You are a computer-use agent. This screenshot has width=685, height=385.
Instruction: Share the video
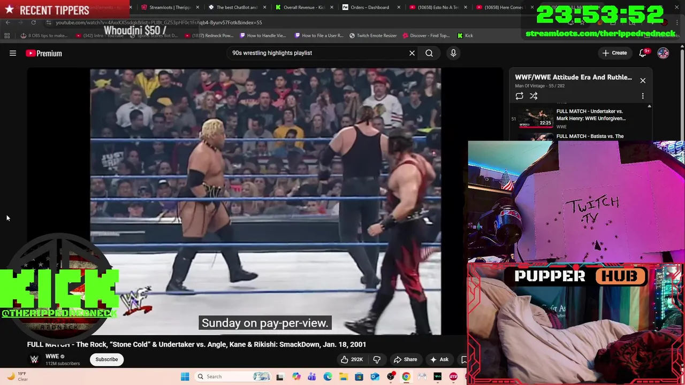(x=405, y=359)
